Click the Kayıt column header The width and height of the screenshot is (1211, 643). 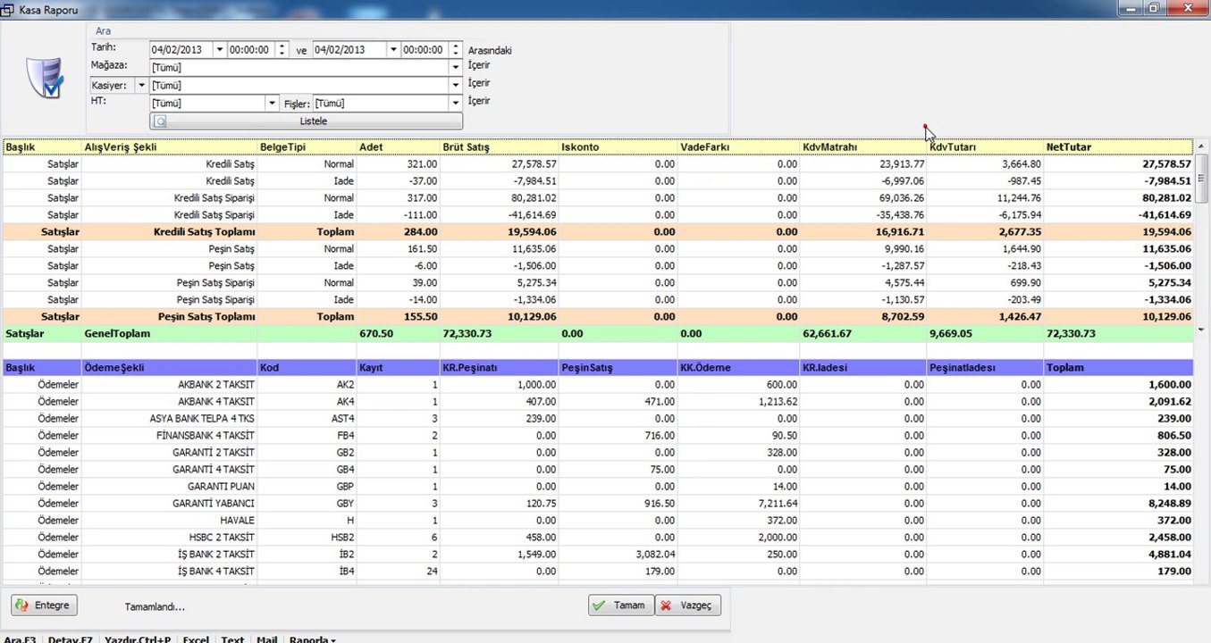tap(398, 367)
